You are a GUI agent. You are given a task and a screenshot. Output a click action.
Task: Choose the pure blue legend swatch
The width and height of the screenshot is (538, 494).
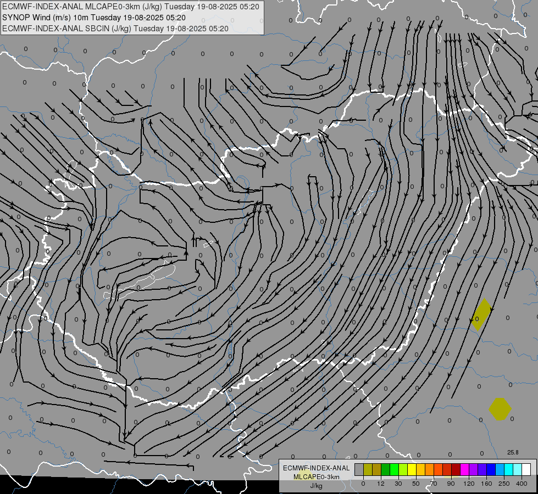point(491,469)
